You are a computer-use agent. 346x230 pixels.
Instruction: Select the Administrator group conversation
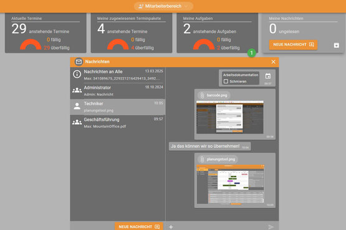(118, 91)
